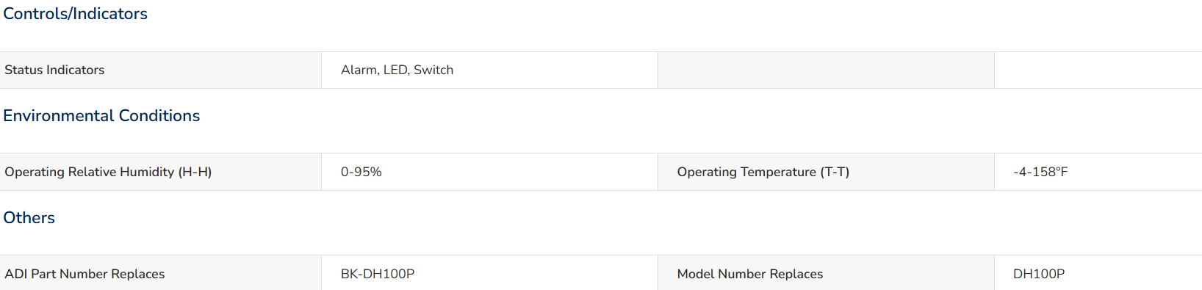This screenshot has width=1202, height=290.
Task: Click the -4-158°F temperature value
Action: point(1040,172)
